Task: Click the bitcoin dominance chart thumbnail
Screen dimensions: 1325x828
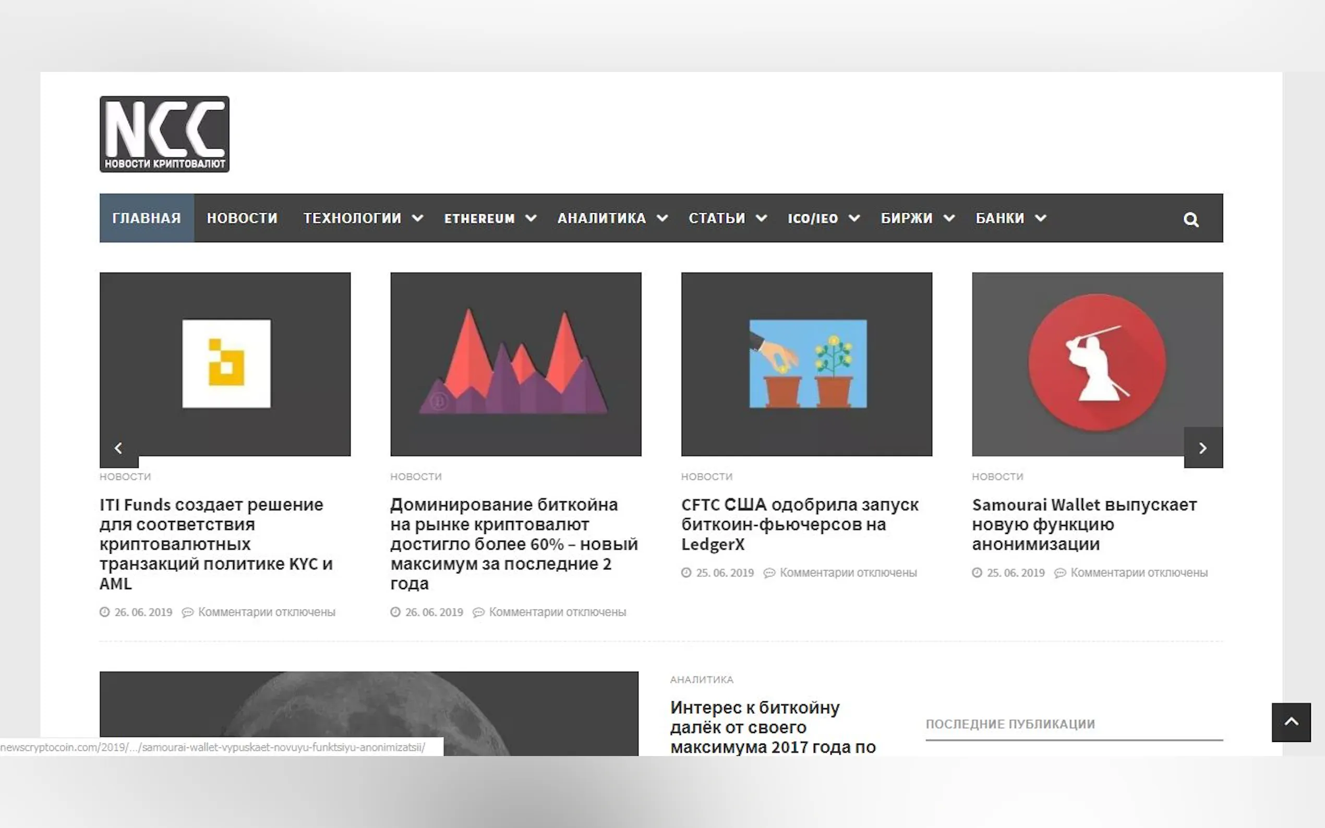Action: pyautogui.click(x=515, y=363)
